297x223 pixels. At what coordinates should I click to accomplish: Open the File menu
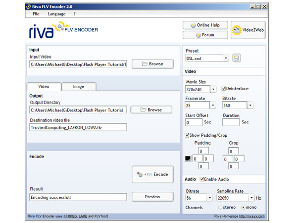click(36, 14)
